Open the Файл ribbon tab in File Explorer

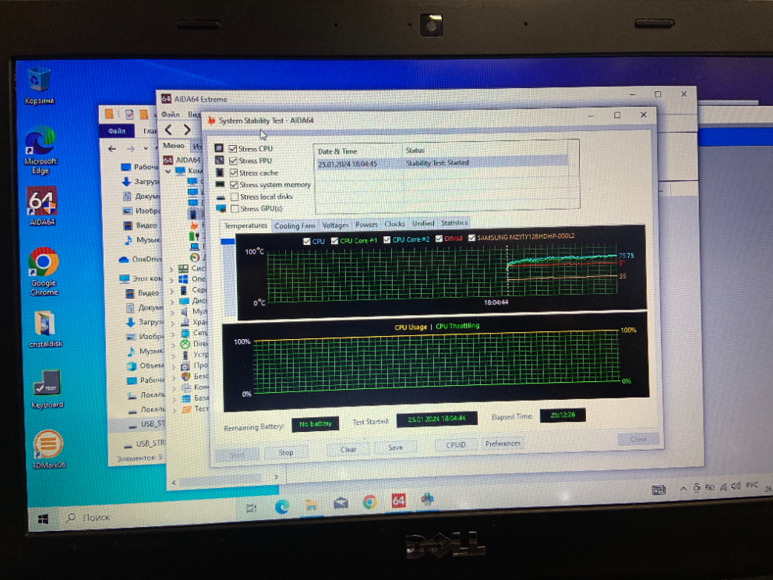pyautogui.click(x=117, y=131)
